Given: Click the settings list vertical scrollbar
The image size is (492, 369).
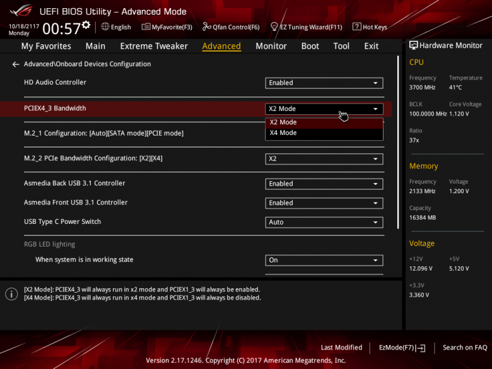Looking at the screenshot, I should tap(398, 142).
